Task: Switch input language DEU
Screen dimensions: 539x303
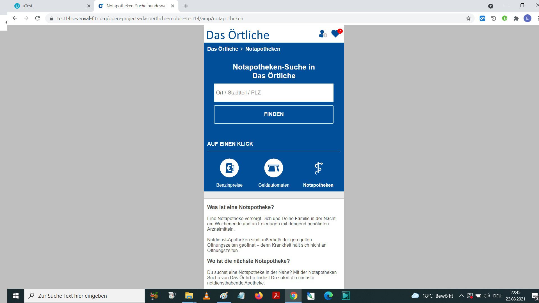Action: point(497,296)
